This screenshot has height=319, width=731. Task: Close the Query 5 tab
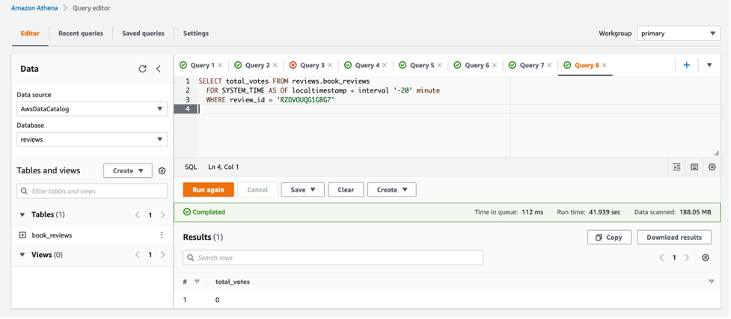[x=440, y=65]
